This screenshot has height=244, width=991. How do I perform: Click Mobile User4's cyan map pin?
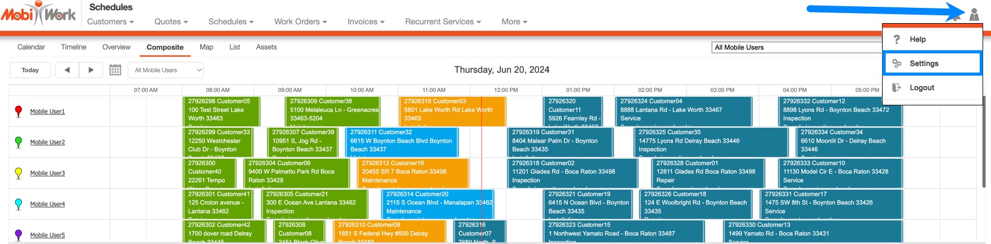(x=19, y=204)
